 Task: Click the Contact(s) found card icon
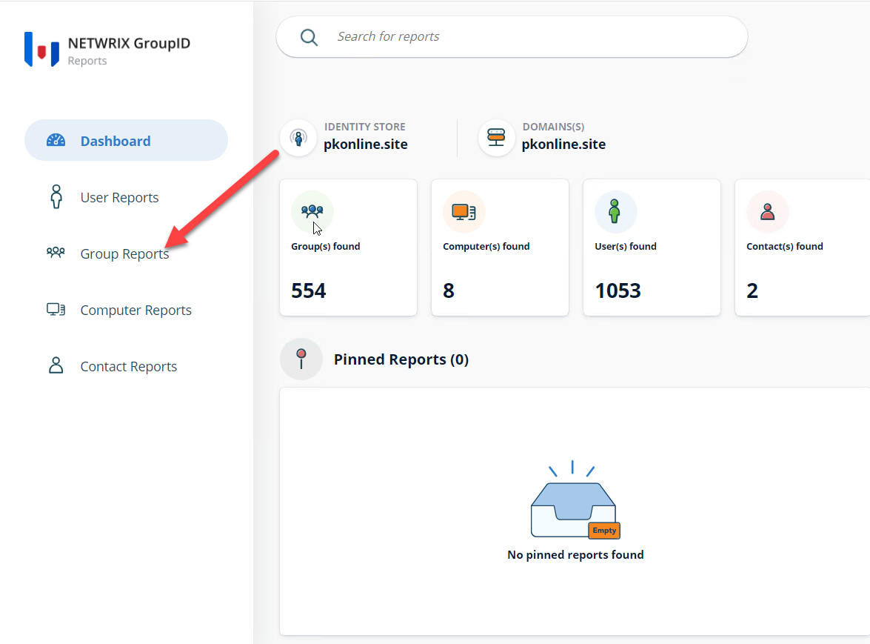click(x=768, y=212)
